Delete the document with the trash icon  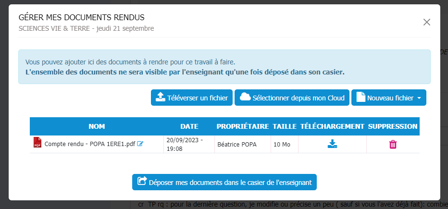393,144
